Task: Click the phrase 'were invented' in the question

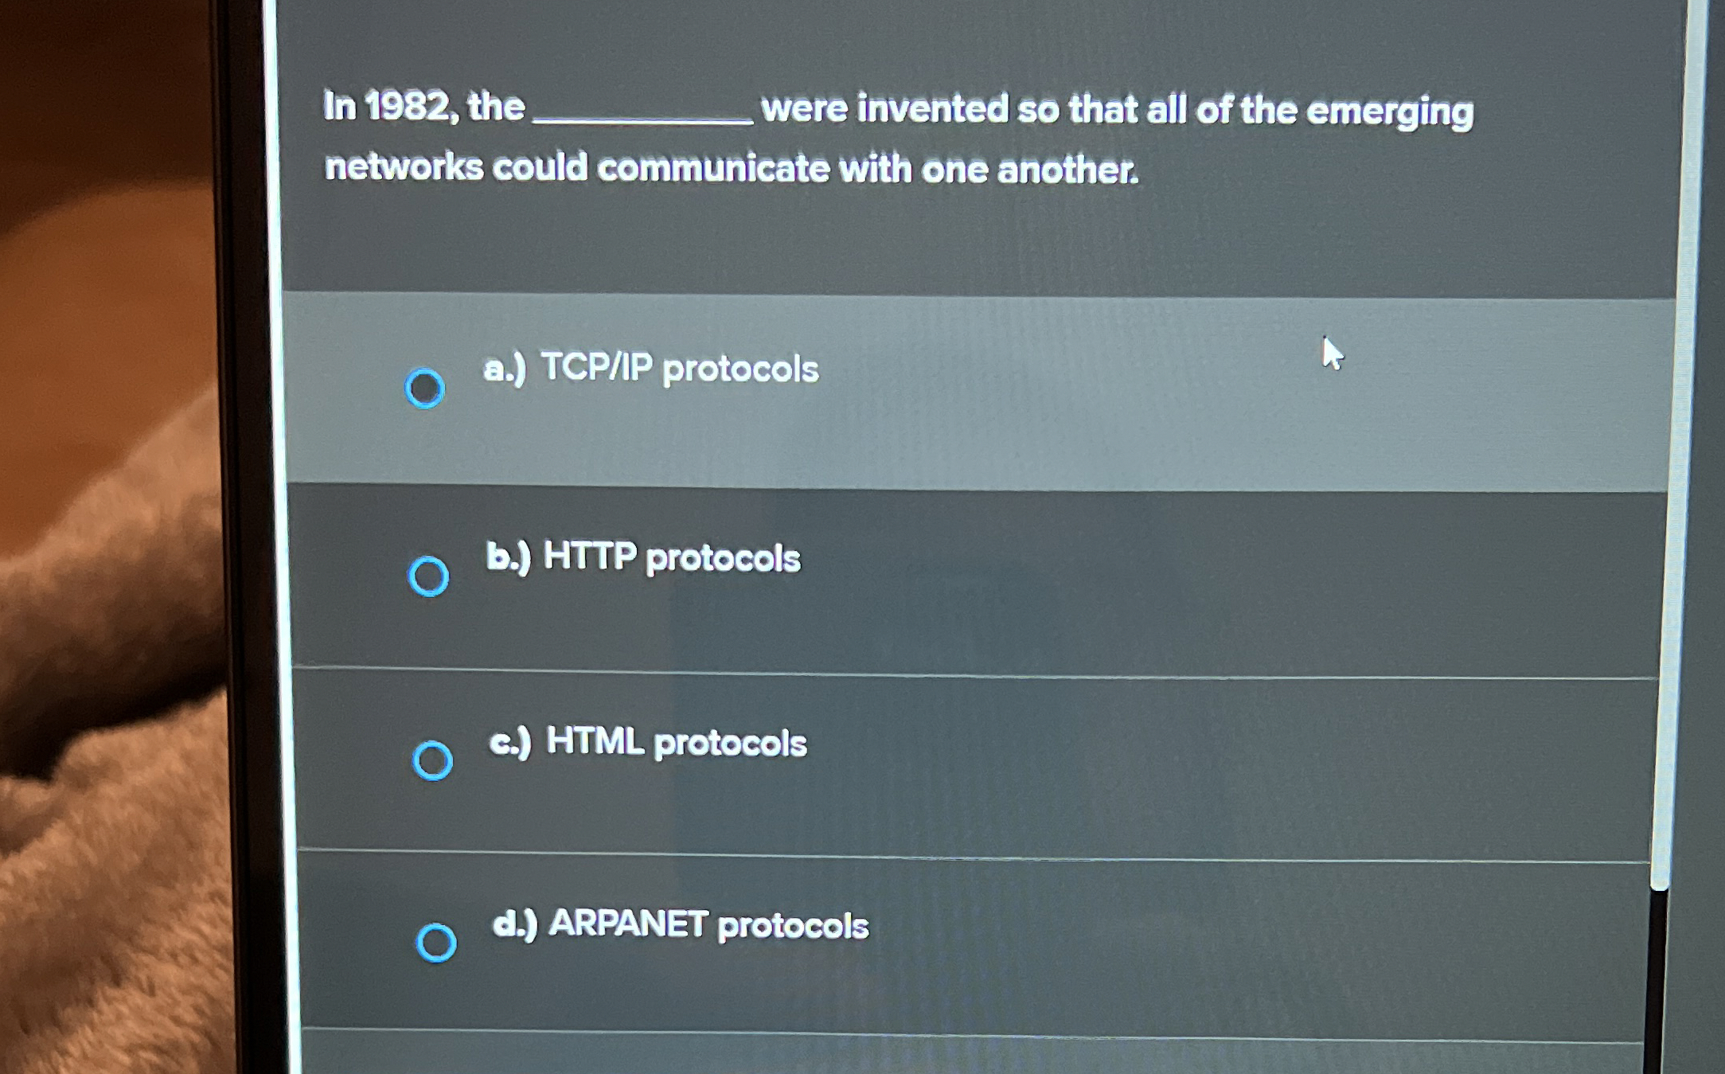Action: (x=885, y=107)
